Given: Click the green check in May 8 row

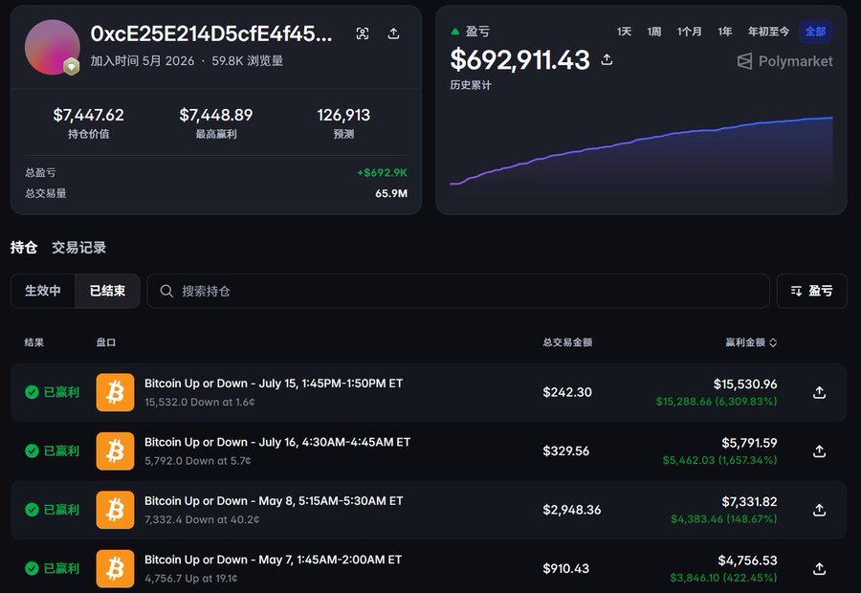Looking at the screenshot, I should (32, 510).
